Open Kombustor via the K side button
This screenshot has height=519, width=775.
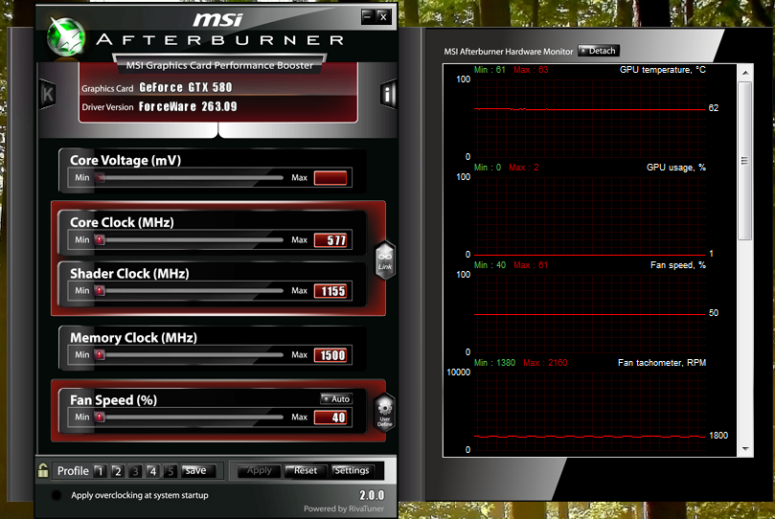(48, 93)
